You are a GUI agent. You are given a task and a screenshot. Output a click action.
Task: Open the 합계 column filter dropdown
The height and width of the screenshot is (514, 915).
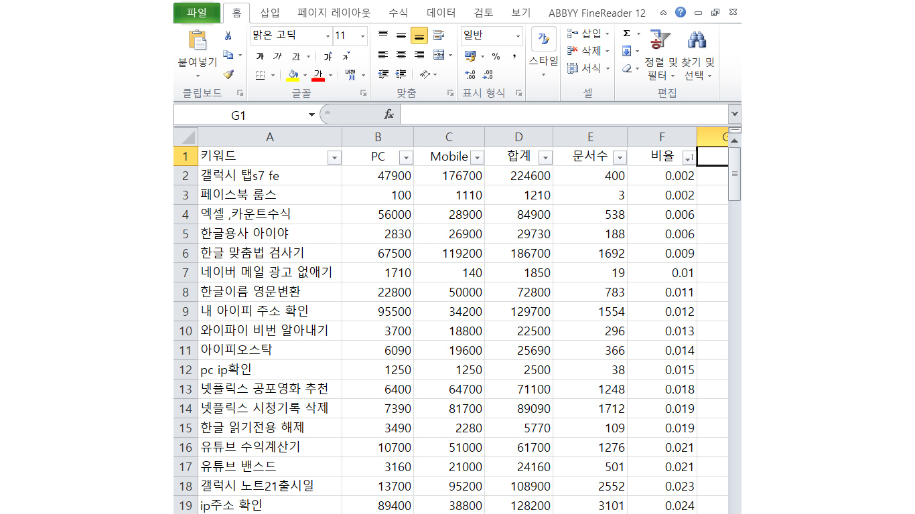point(545,158)
